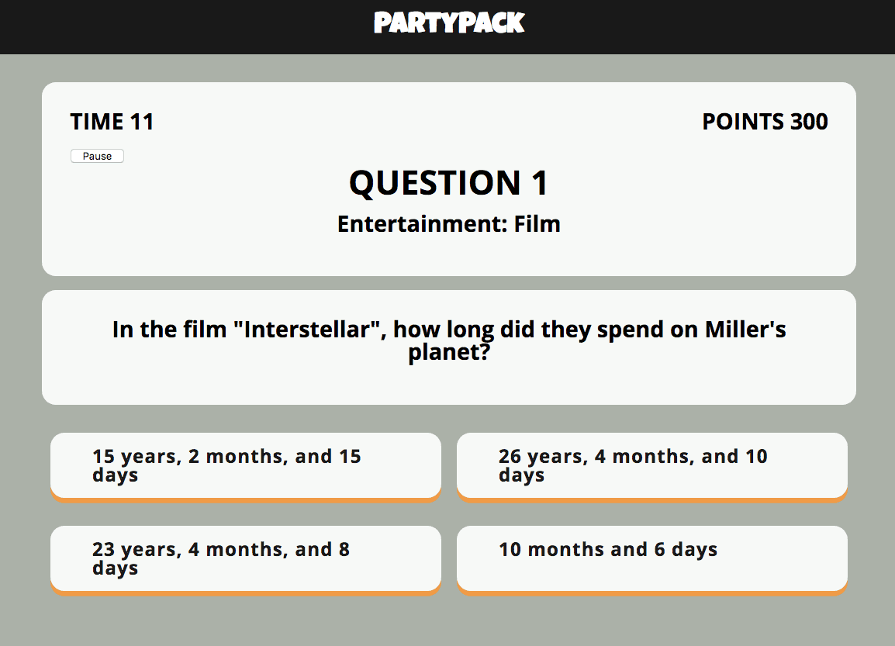
Task: Click the POINTS 300 score display
Action: click(765, 121)
